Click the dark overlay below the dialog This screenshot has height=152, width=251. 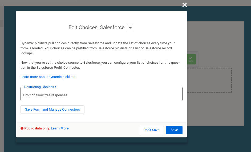point(102,147)
